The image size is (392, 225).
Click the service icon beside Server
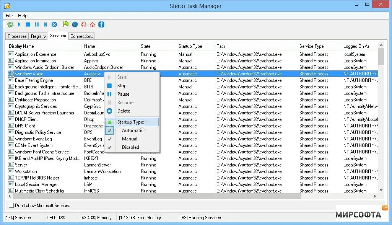11,165
